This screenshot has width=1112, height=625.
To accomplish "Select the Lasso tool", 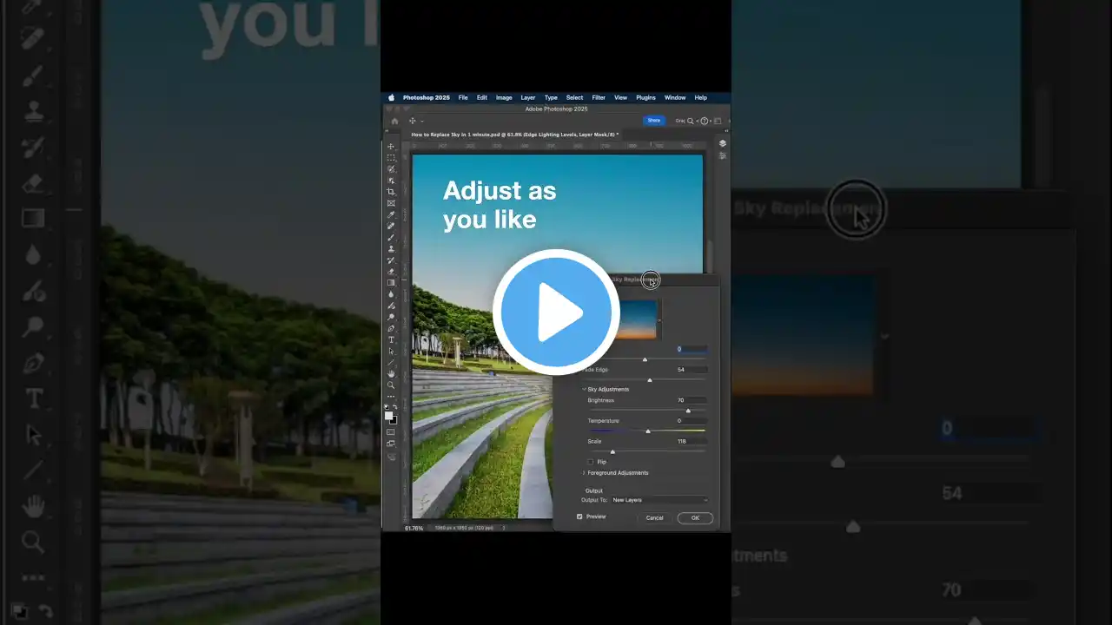I will (x=391, y=168).
